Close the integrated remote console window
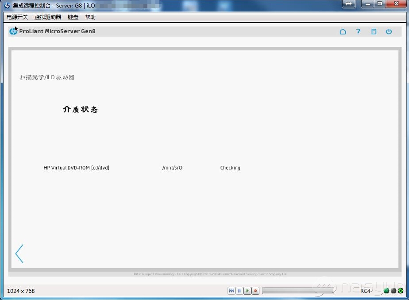The width and height of the screenshot is (409, 300). click(x=396, y=4)
